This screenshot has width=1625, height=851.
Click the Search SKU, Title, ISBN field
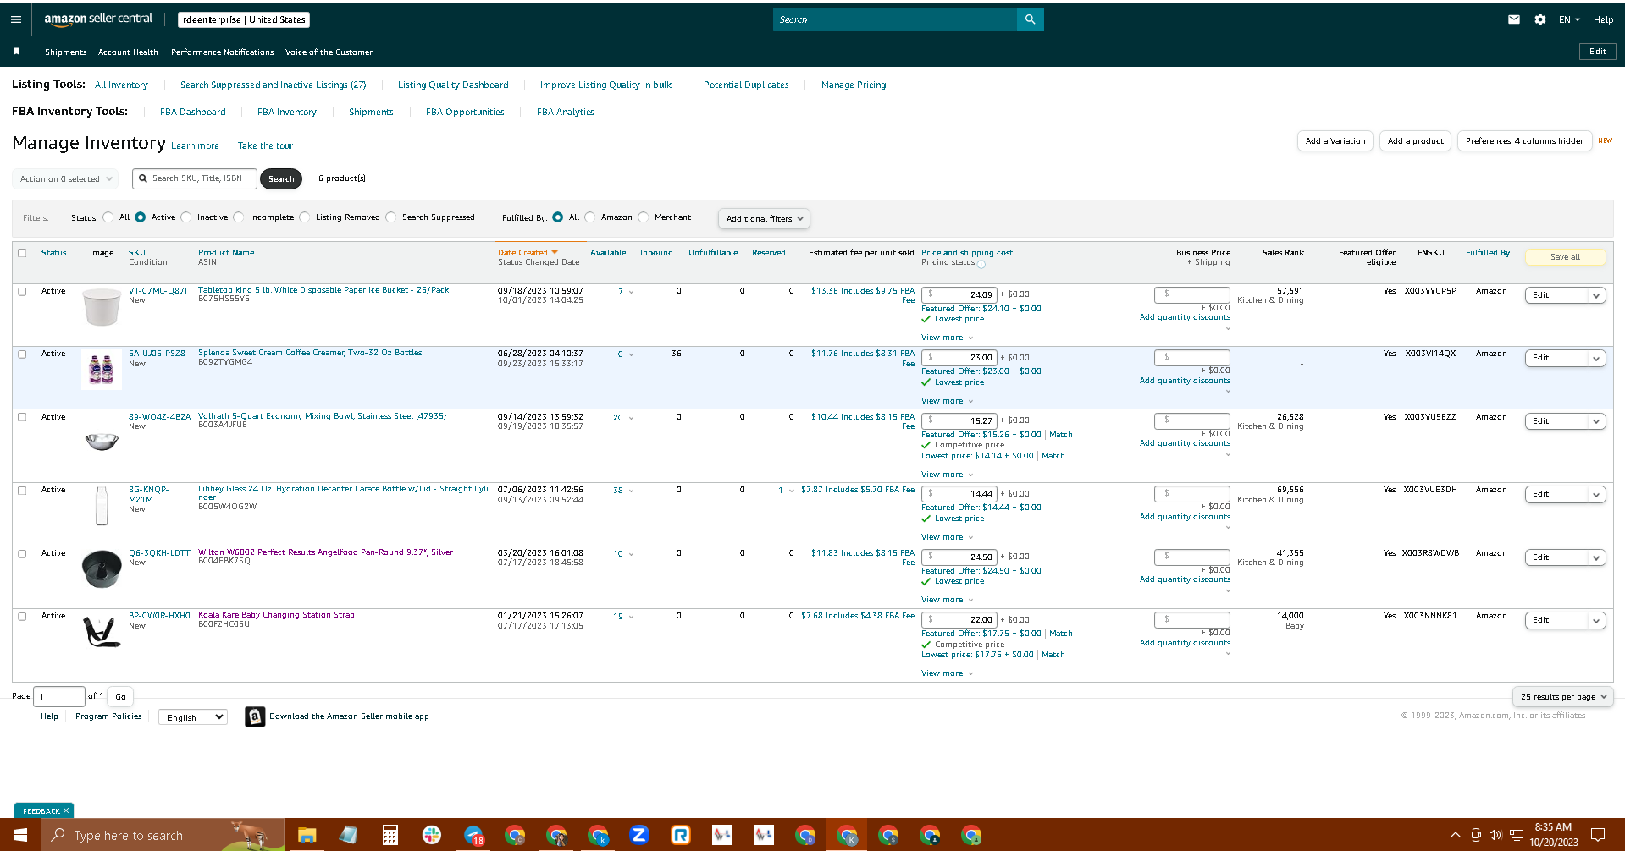195,178
